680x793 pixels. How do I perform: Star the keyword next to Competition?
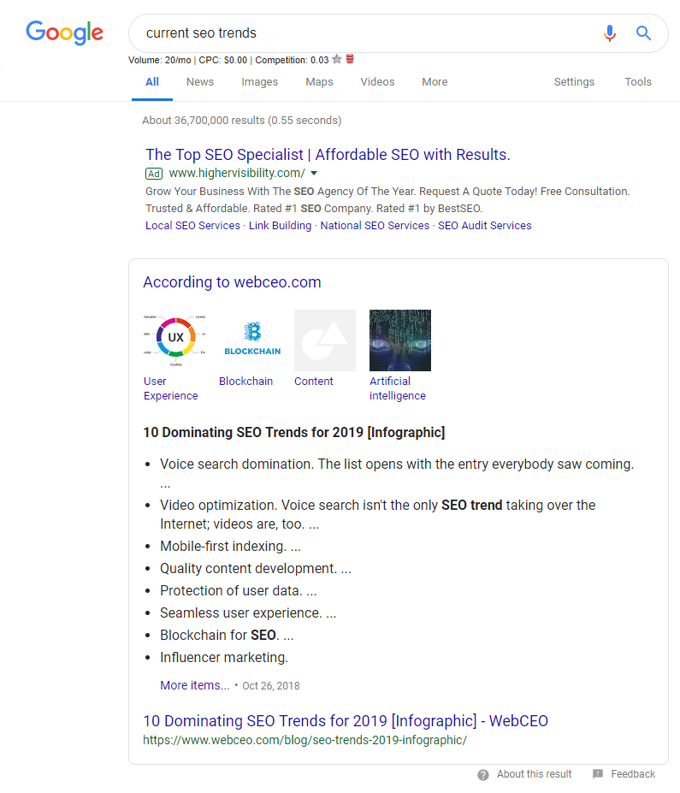click(337, 59)
